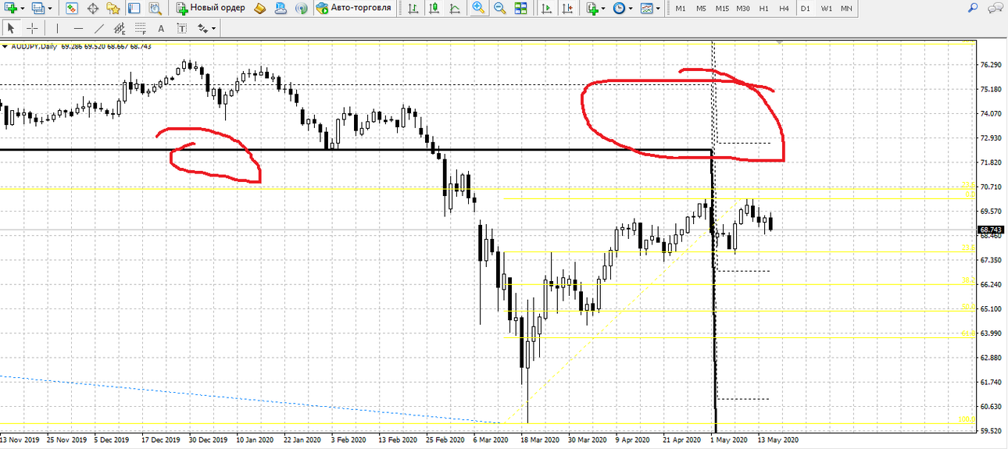Select the Text Label tool

(181, 28)
